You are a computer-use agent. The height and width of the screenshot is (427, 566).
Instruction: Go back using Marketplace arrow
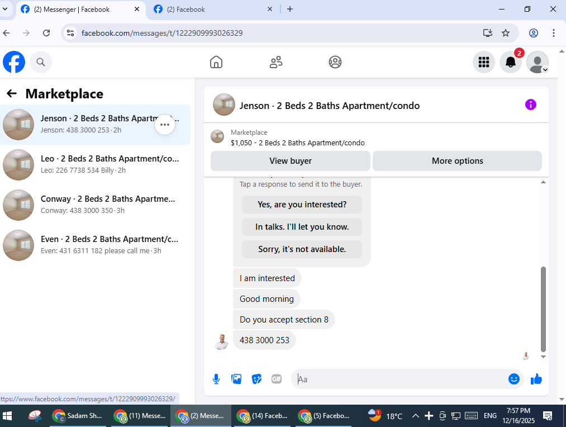(12, 94)
